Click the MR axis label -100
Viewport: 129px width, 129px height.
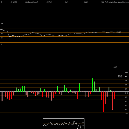coord(126,114)
